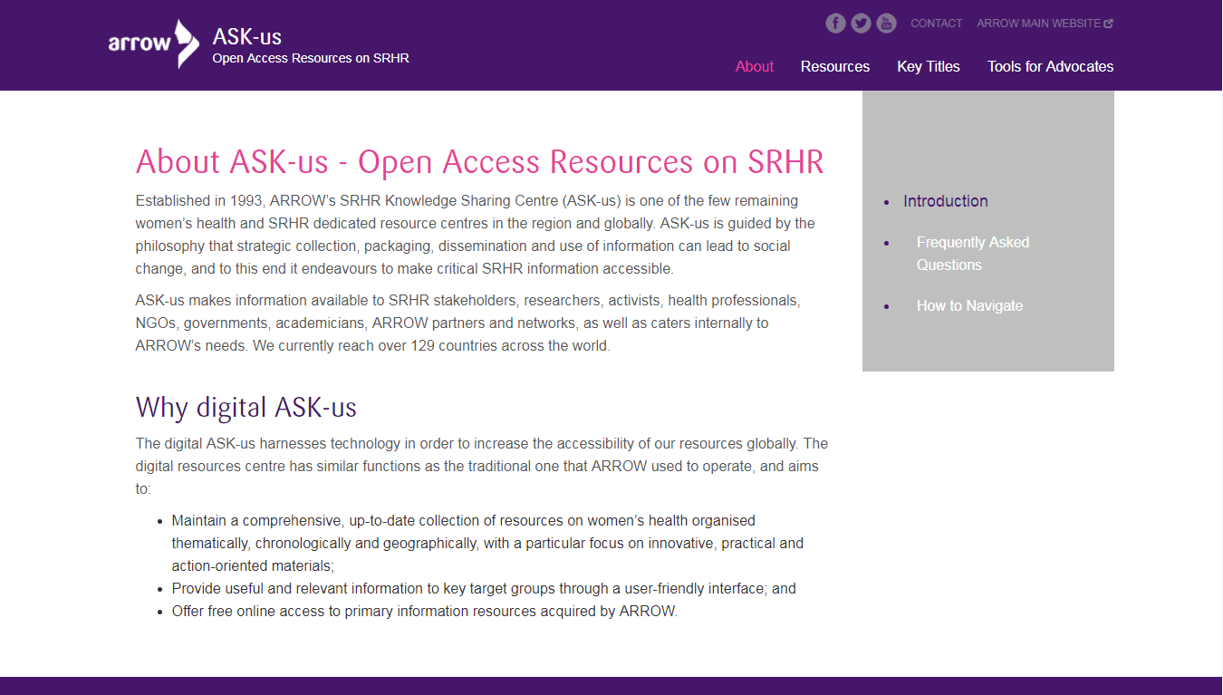1223x695 pixels.
Task: Open ARROW's YouTube channel icon
Action: (x=886, y=24)
